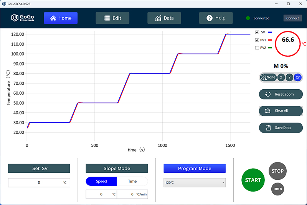Uncheck the SV series checkbox
The height and width of the screenshot is (205, 307).
[257, 33]
